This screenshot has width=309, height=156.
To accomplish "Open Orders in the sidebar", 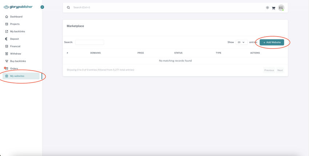I will [x=14, y=68].
